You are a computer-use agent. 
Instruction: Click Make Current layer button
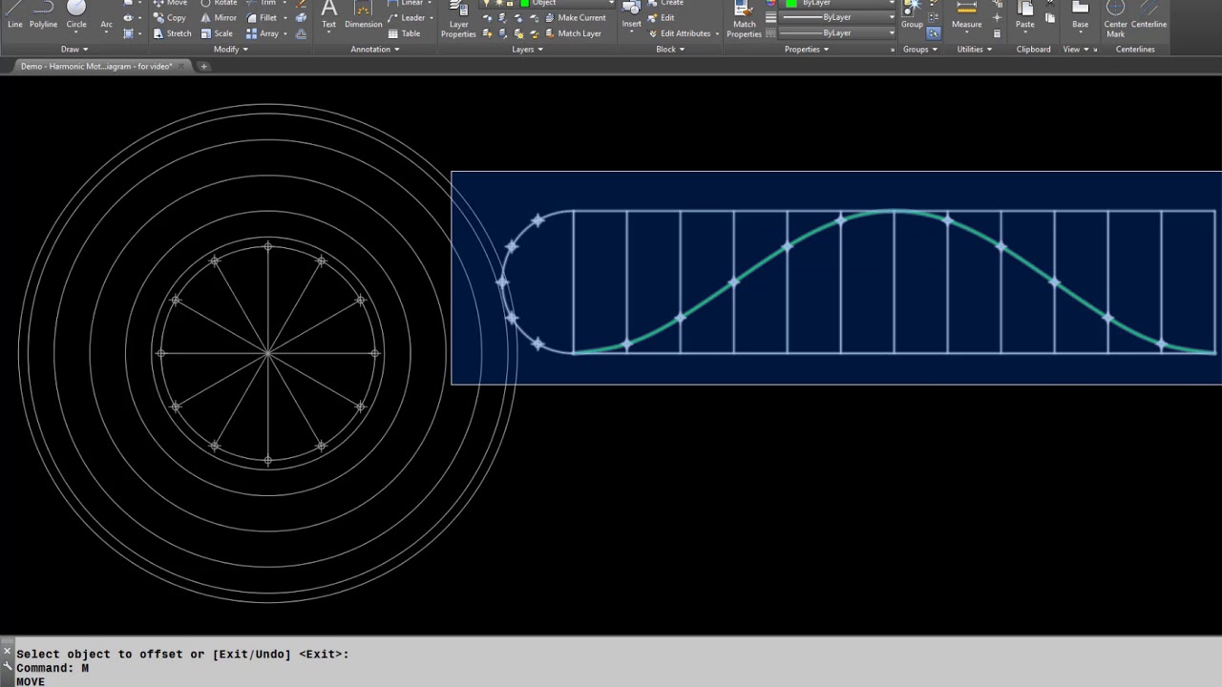coord(575,17)
